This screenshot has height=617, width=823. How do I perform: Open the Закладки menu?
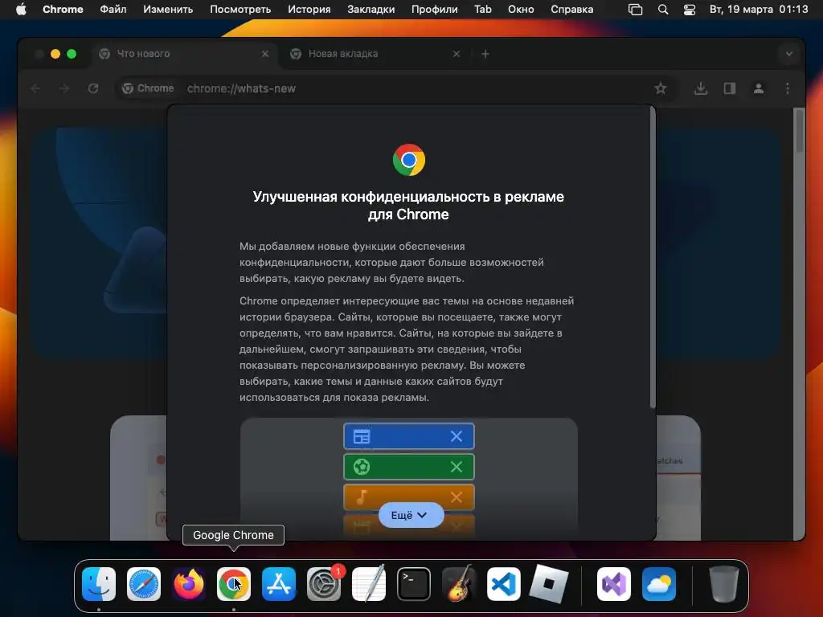point(371,10)
